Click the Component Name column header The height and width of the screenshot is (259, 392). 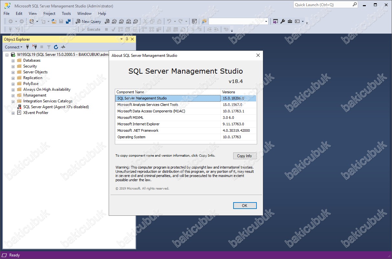point(168,92)
